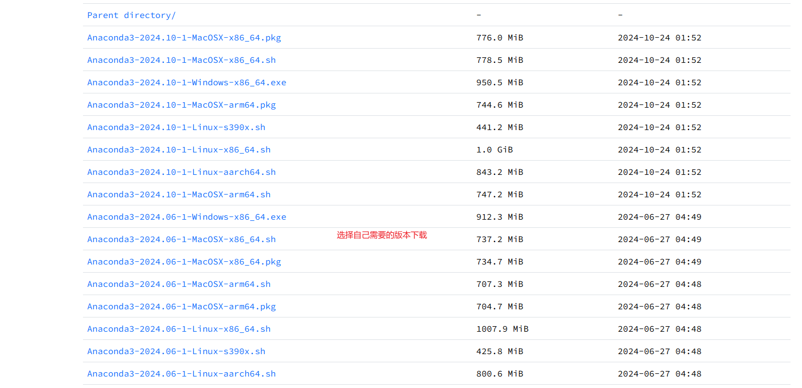The height and width of the screenshot is (388, 802).
Task: Download Anaconda3-2024.06-1-MacOSX-x86_64.pkg
Action: tap(184, 262)
